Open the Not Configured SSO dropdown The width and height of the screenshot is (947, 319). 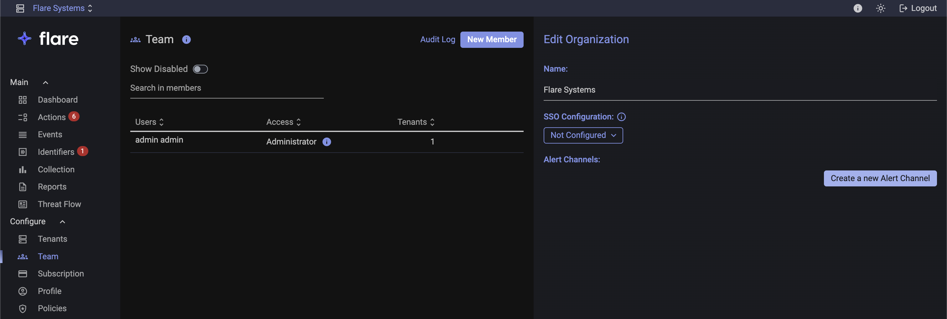click(583, 135)
